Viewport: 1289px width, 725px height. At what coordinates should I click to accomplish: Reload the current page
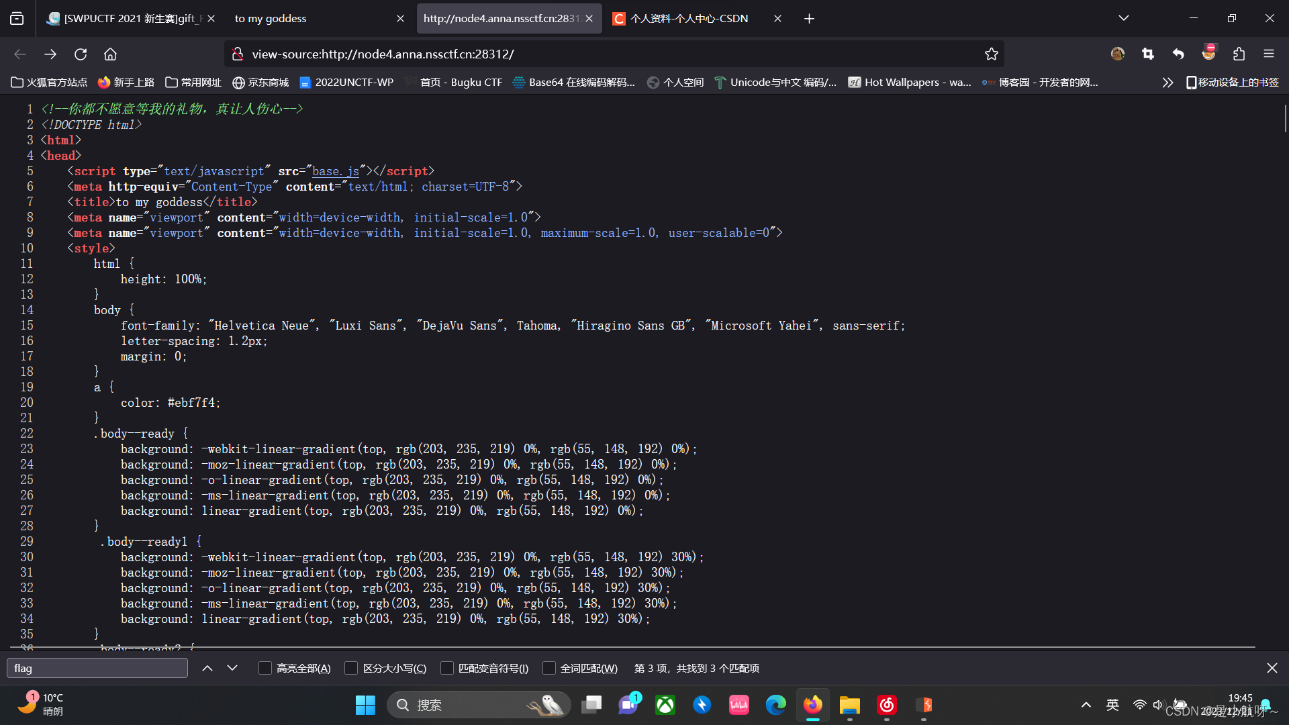pyautogui.click(x=81, y=54)
